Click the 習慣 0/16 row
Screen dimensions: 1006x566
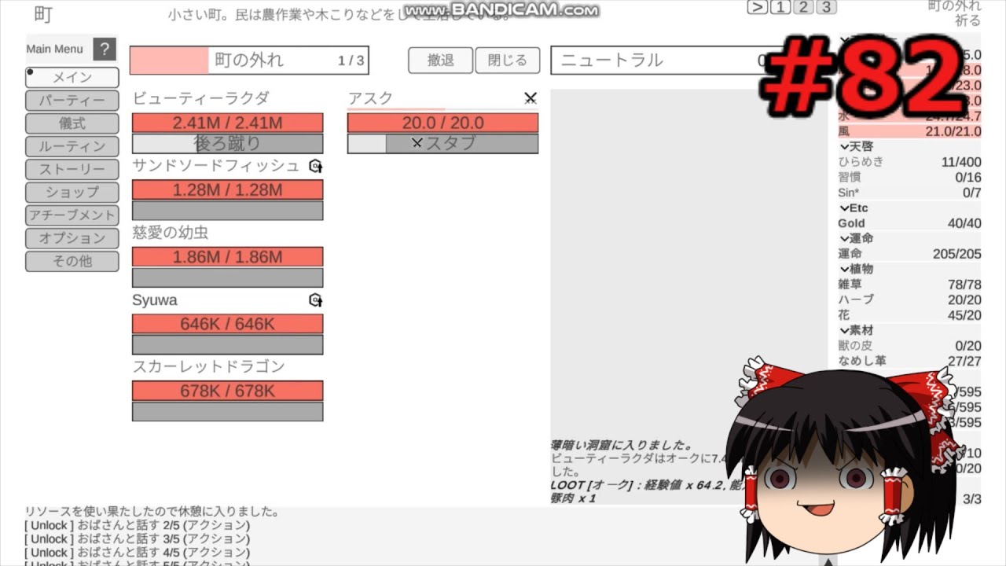point(909,178)
